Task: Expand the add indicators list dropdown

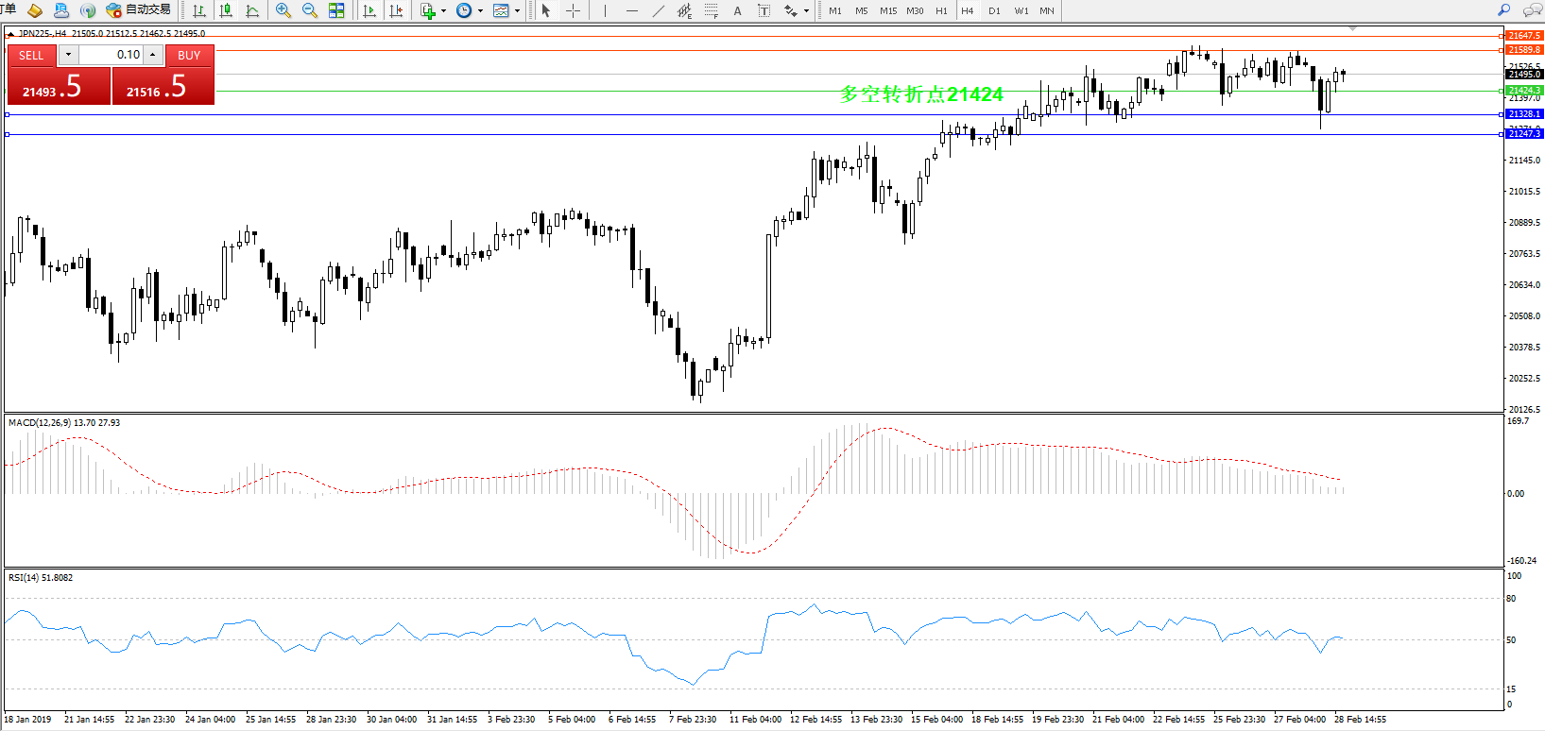Action: click(x=443, y=11)
